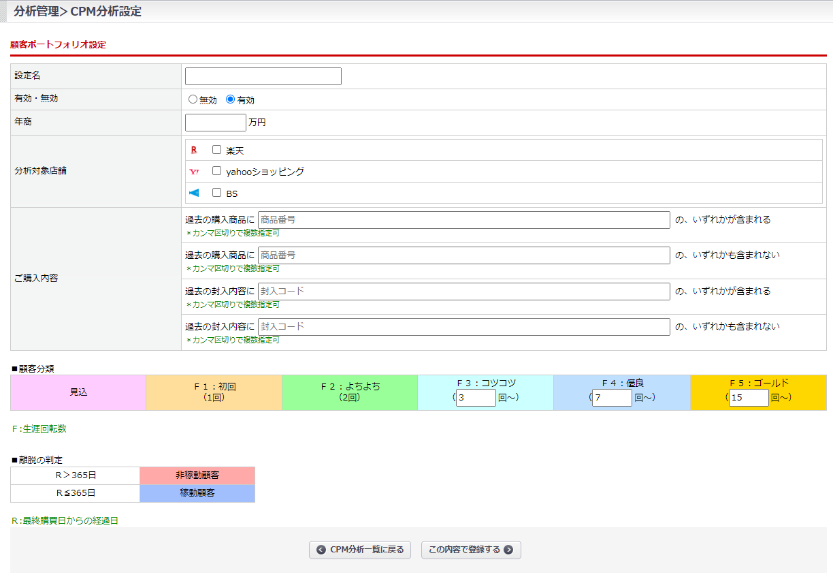The height and width of the screenshot is (581, 833).
Task: Edit the F5 ゴールド count field
Action: pyautogui.click(x=749, y=398)
